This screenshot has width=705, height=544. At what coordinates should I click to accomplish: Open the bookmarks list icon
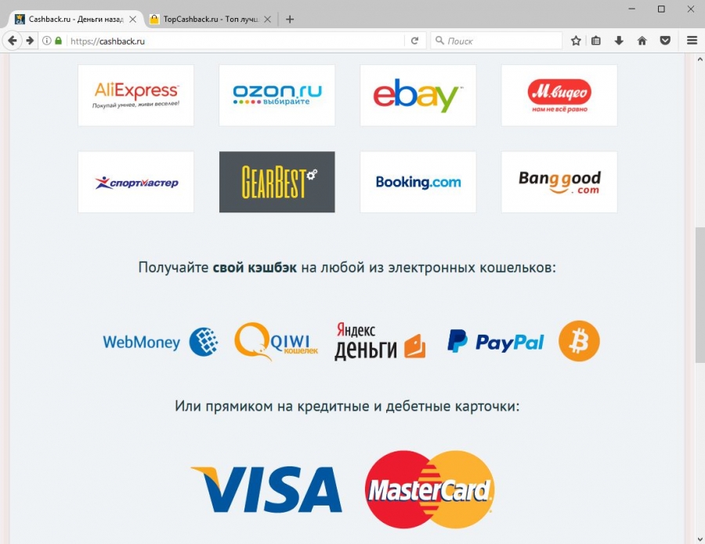coord(596,41)
